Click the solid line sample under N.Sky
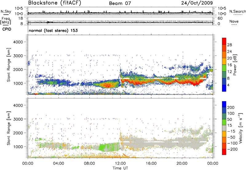This screenshot has width=246, height=170. pos(6,14)
